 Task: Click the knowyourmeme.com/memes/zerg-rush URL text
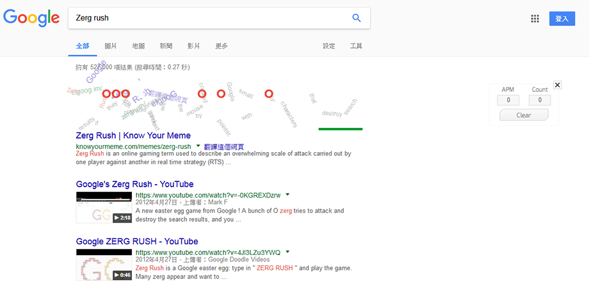tap(133, 146)
